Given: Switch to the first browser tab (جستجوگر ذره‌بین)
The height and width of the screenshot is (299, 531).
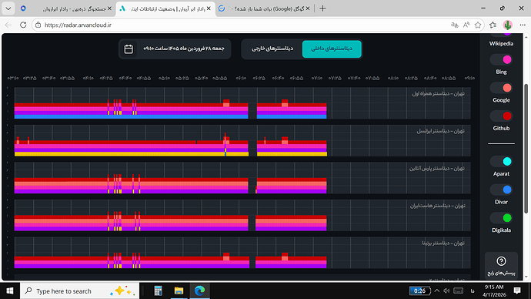Looking at the screenshot, I should tap(66, 8).
